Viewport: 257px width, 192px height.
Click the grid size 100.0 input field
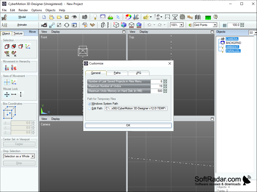pos(234,25)
